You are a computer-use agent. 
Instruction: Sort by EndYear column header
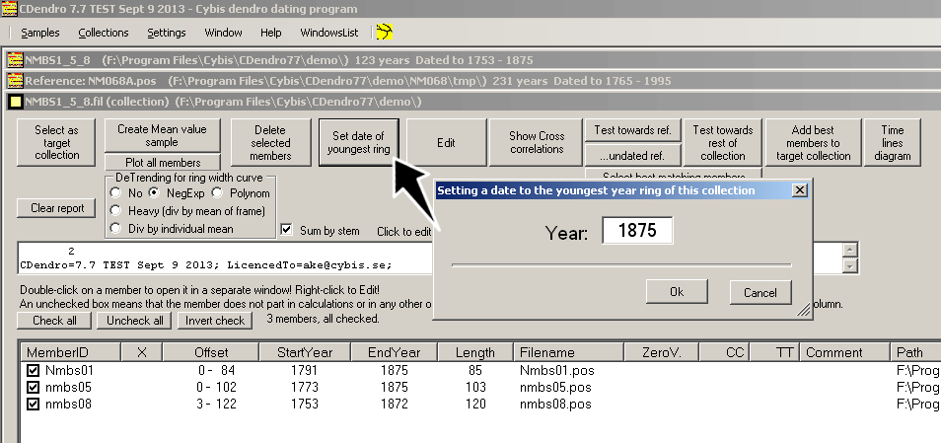pyautogui.click(x=395, y=352)
